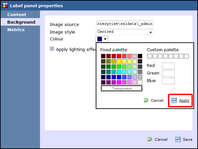
Task: Pick the darkest maroon swatch
Action: click(103, 56)
